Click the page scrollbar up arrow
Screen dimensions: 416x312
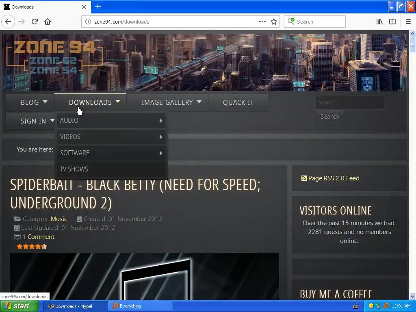412,33
